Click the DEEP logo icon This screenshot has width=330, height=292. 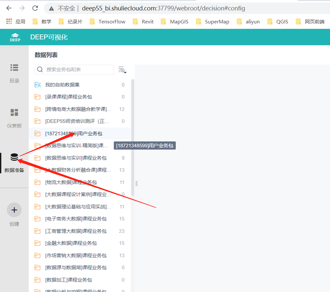15,37
